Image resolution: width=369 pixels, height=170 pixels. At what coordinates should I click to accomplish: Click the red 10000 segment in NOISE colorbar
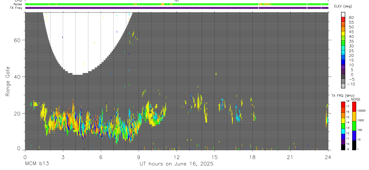pyautogui.click(x=354, y=107)
